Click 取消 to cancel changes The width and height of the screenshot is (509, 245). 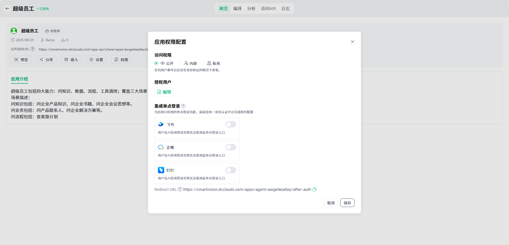[331, 203]
